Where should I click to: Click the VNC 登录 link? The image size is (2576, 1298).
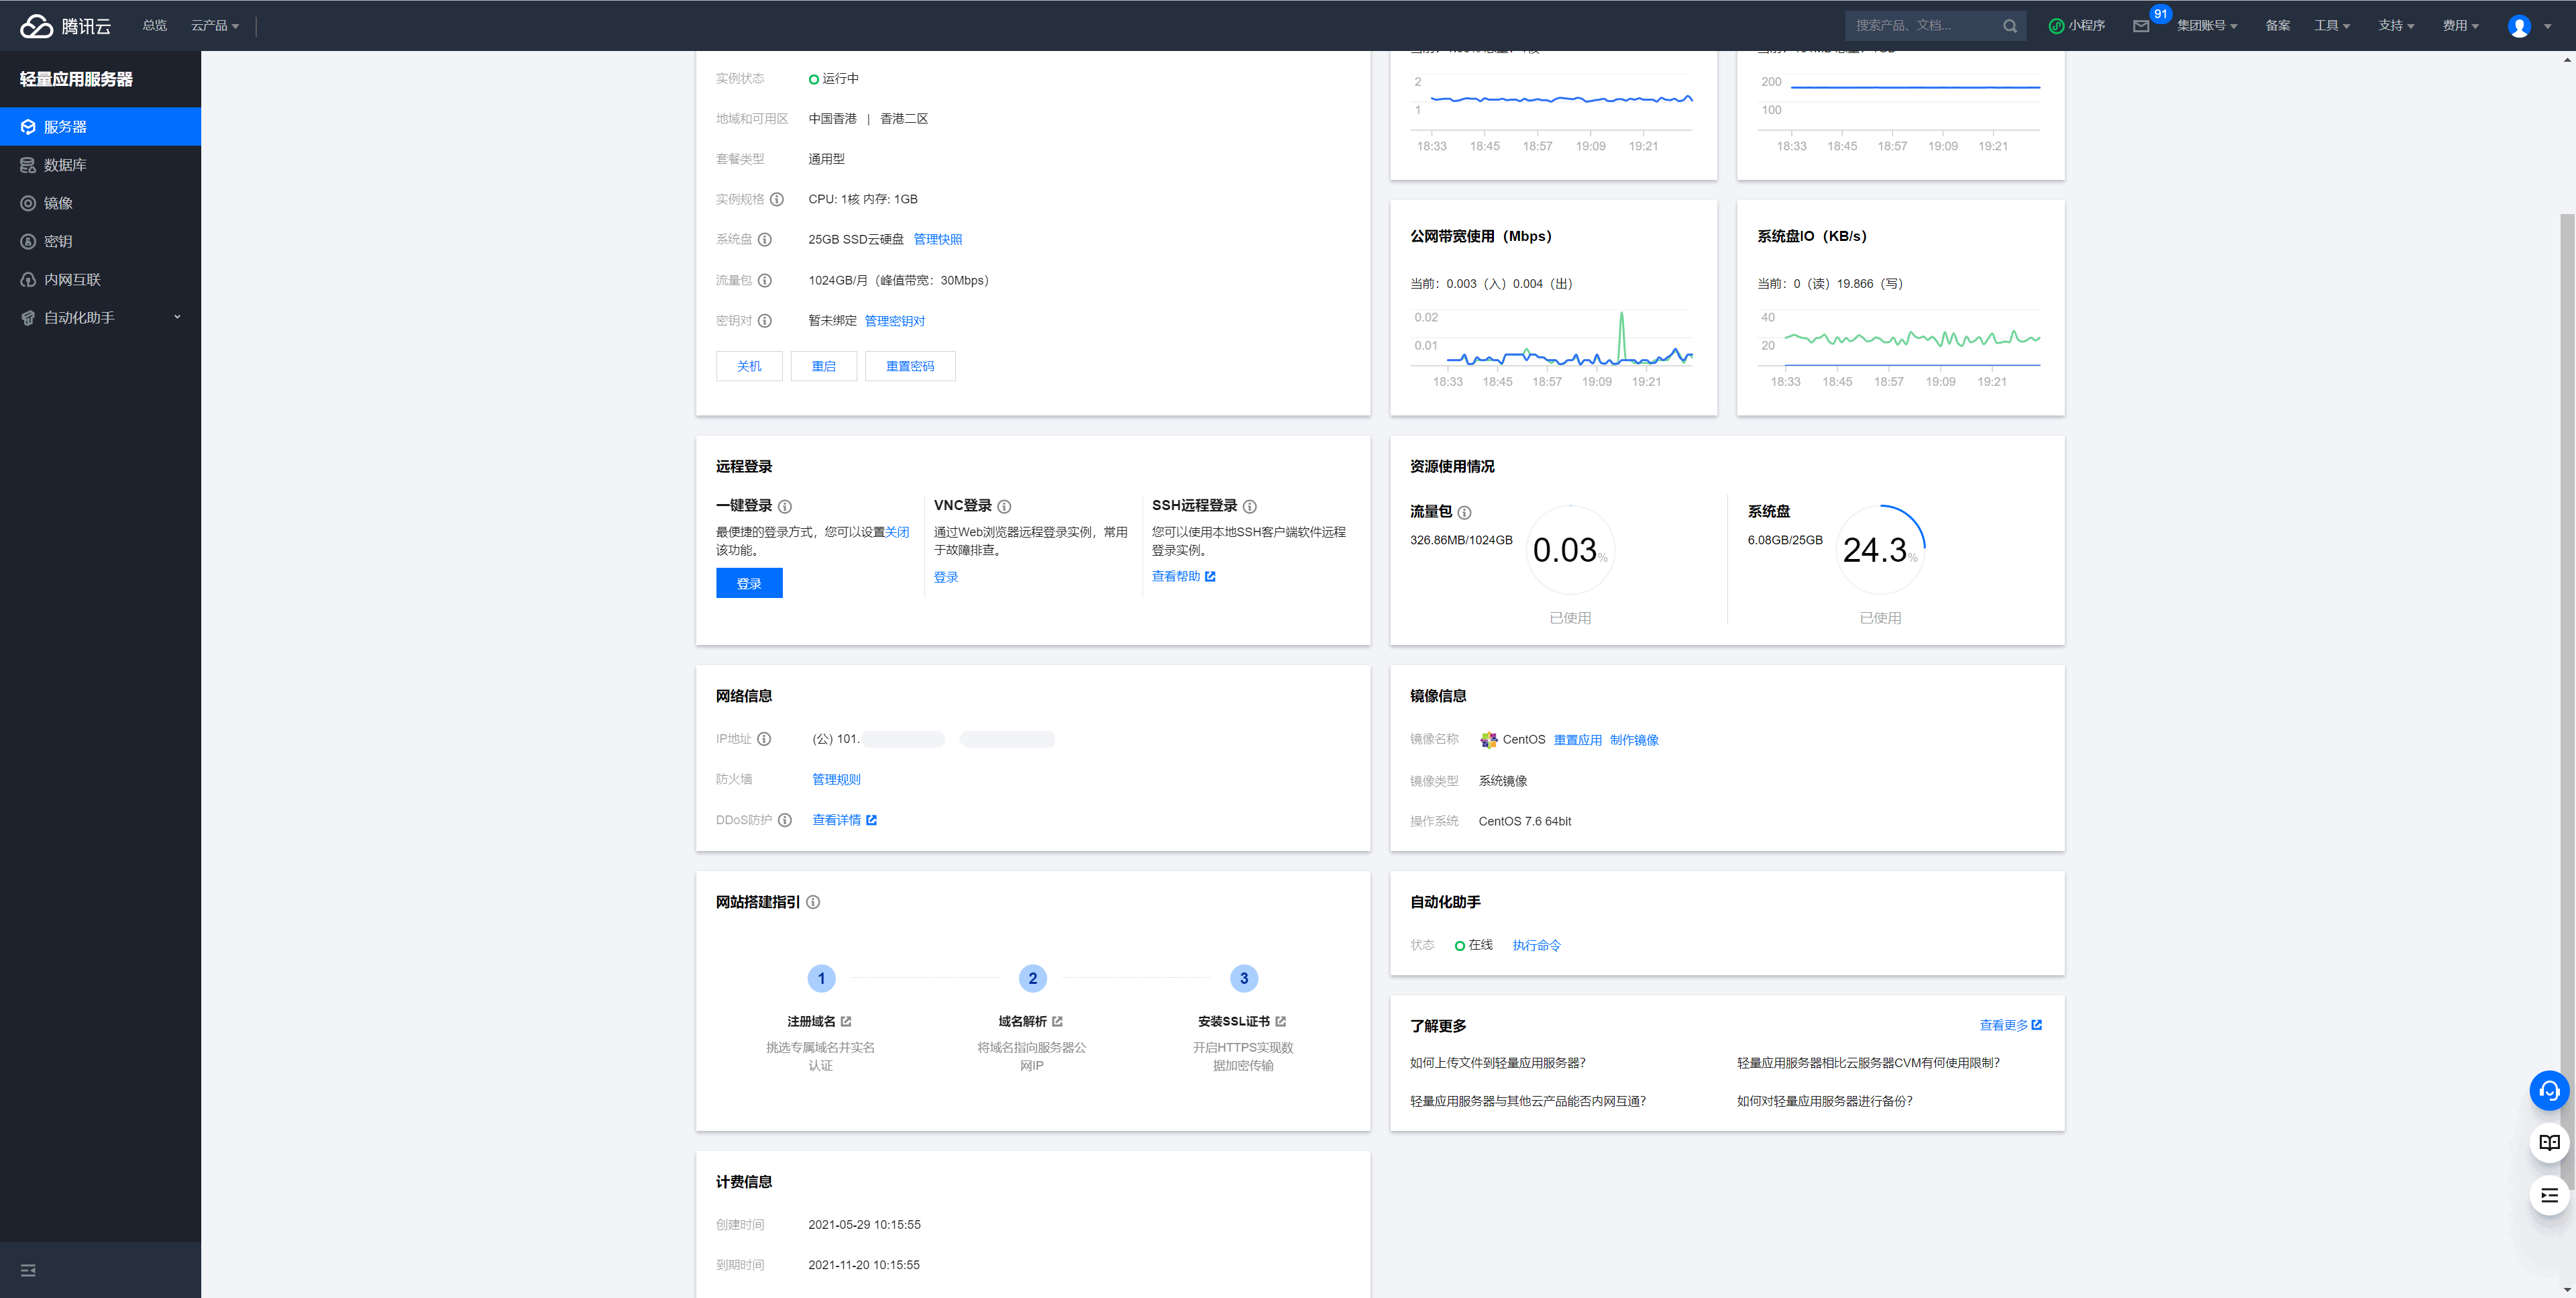click(x=946, y=577)
